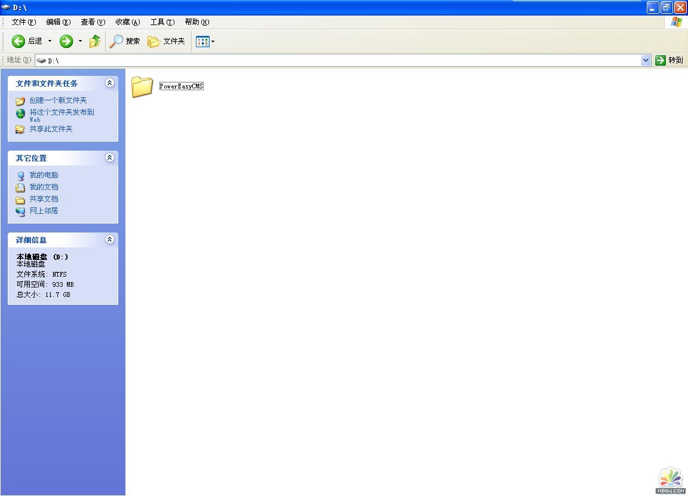The image size is (688, 496).
Task: Open the Forward button history dropdown arrow
Action: (80, 41)
